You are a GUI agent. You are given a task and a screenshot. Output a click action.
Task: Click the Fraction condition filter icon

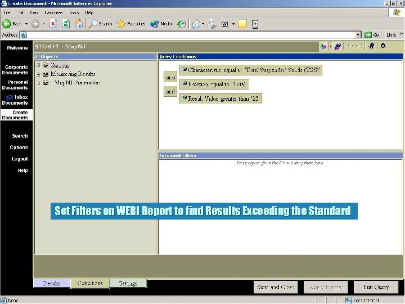185,83
